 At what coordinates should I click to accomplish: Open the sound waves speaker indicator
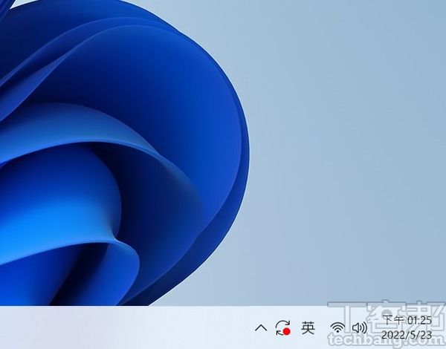click(361, 327)
